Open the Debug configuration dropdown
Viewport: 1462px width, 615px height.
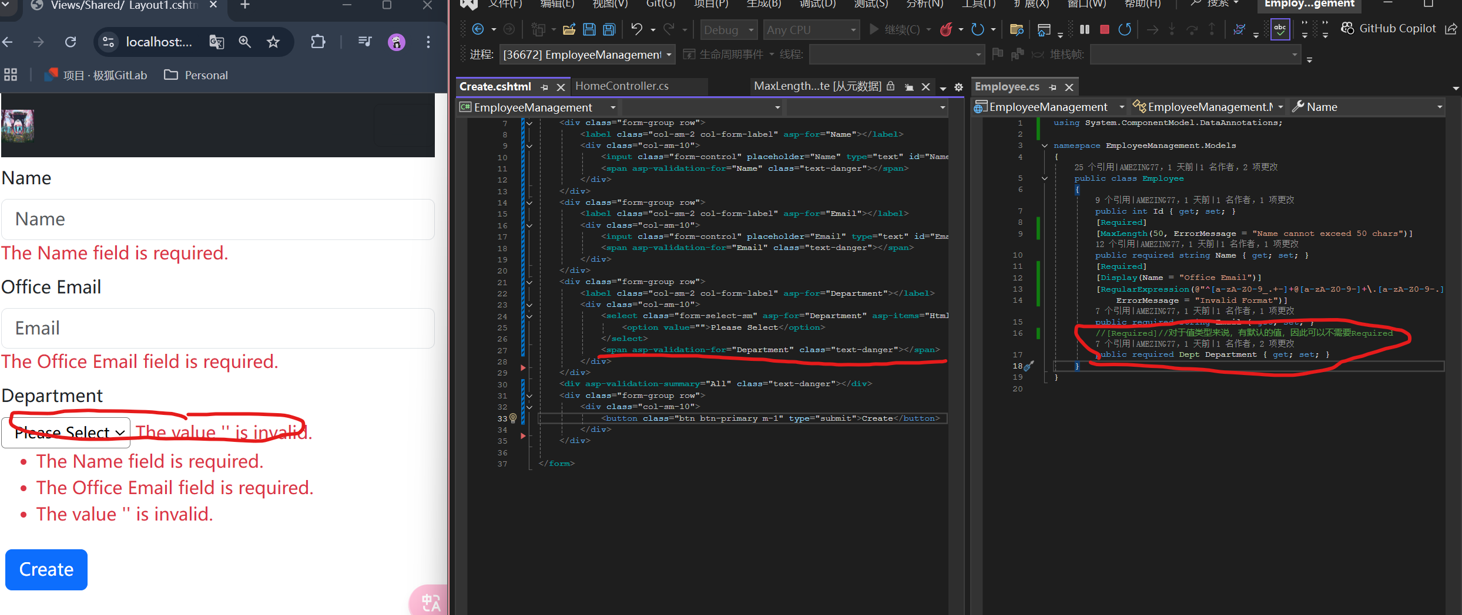coord(729,29)
